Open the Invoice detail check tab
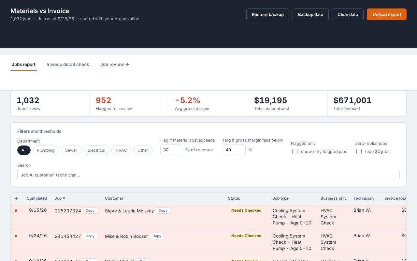The height and width of the screenshot is (261, 417). tap(68, 64)
